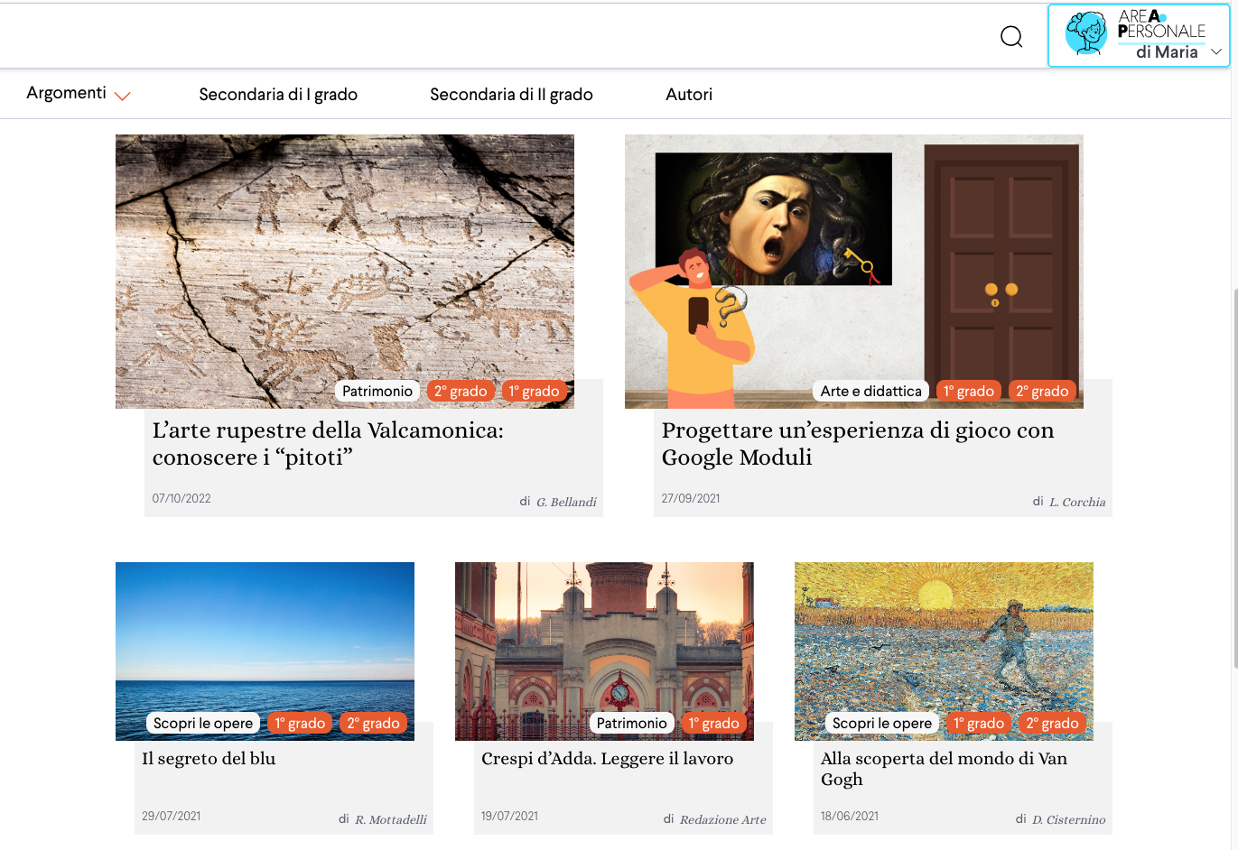The width and height of the screenshot is (1238, 850).
Task: Select 2° grado tag on Valcamonica card
Action: tap(461, 391)
